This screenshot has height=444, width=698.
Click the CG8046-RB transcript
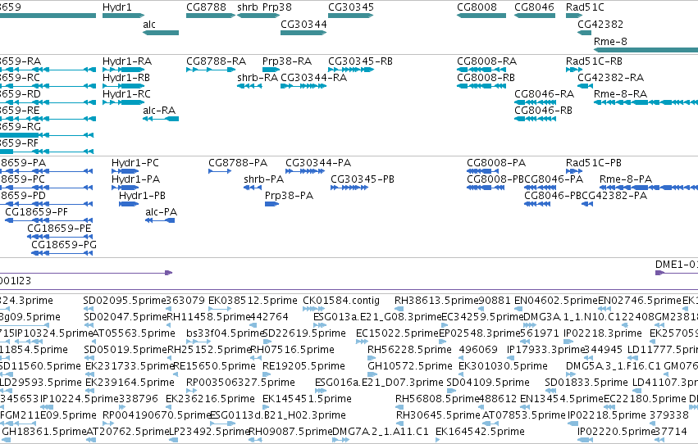point(543,111)
